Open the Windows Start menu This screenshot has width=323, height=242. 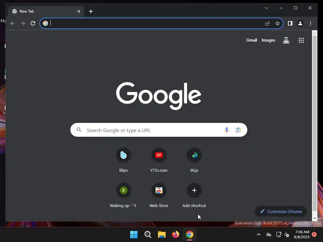[x=134, y=234]
